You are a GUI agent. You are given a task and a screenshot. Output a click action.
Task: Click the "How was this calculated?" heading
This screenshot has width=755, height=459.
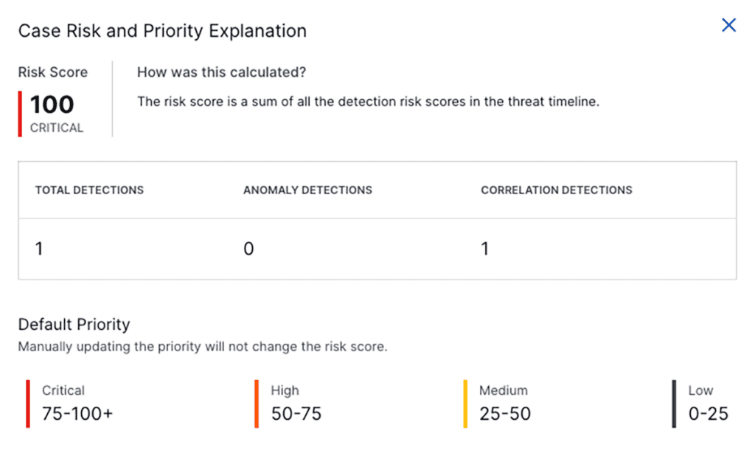221,72
